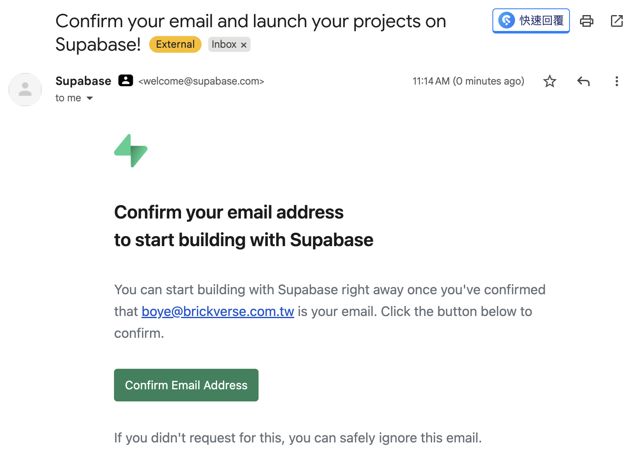Viewport: 642px width, 473px height.
Task: Open the email in a new window
Action: click(617, 21)
